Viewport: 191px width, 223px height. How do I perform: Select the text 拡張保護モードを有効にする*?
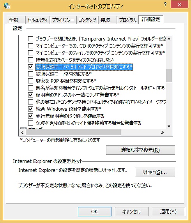(64, 74)
